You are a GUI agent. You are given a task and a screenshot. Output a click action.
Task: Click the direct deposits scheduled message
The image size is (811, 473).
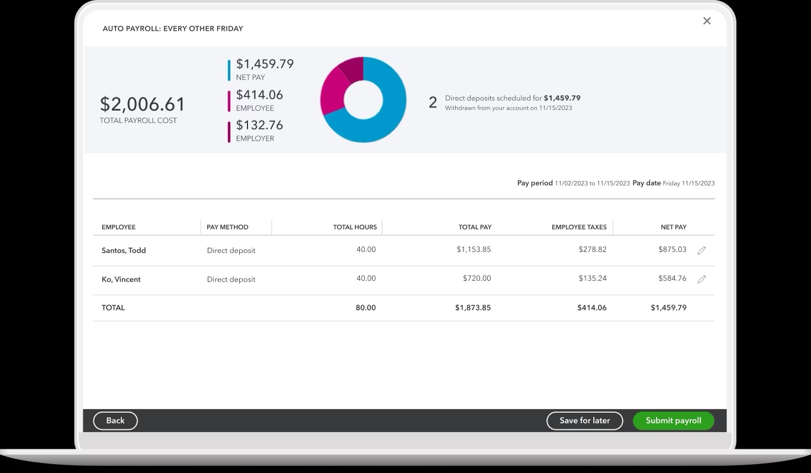coord(513,98)
